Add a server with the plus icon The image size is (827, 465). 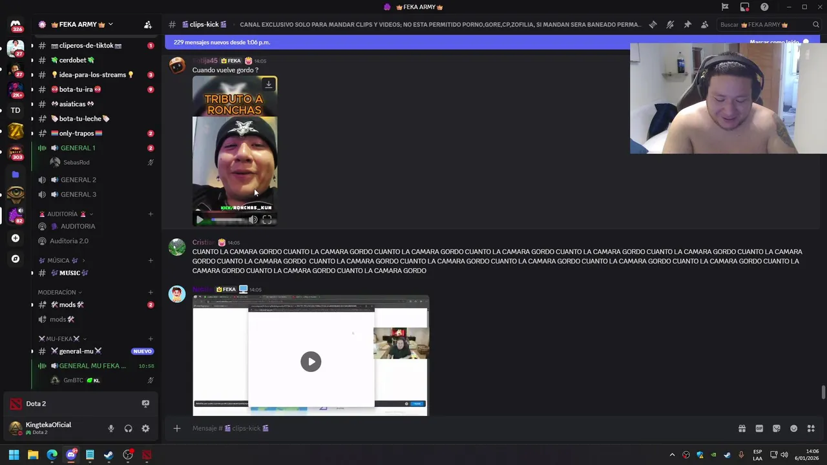pyautogui.click(x=16, y=238)
